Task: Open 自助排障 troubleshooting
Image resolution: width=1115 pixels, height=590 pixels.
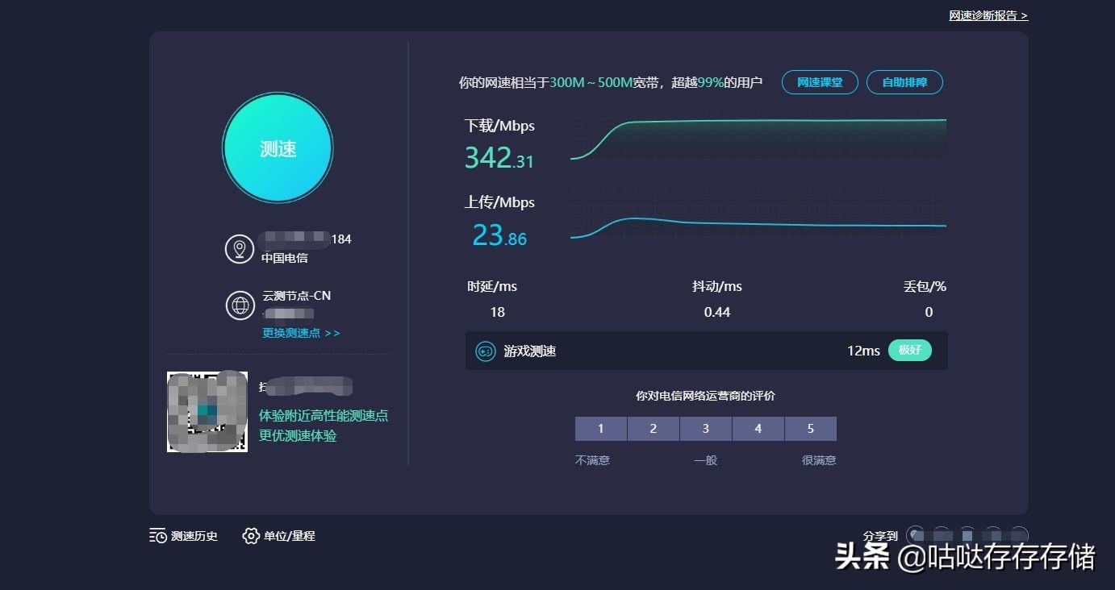Action: click(x=904, y=82)
